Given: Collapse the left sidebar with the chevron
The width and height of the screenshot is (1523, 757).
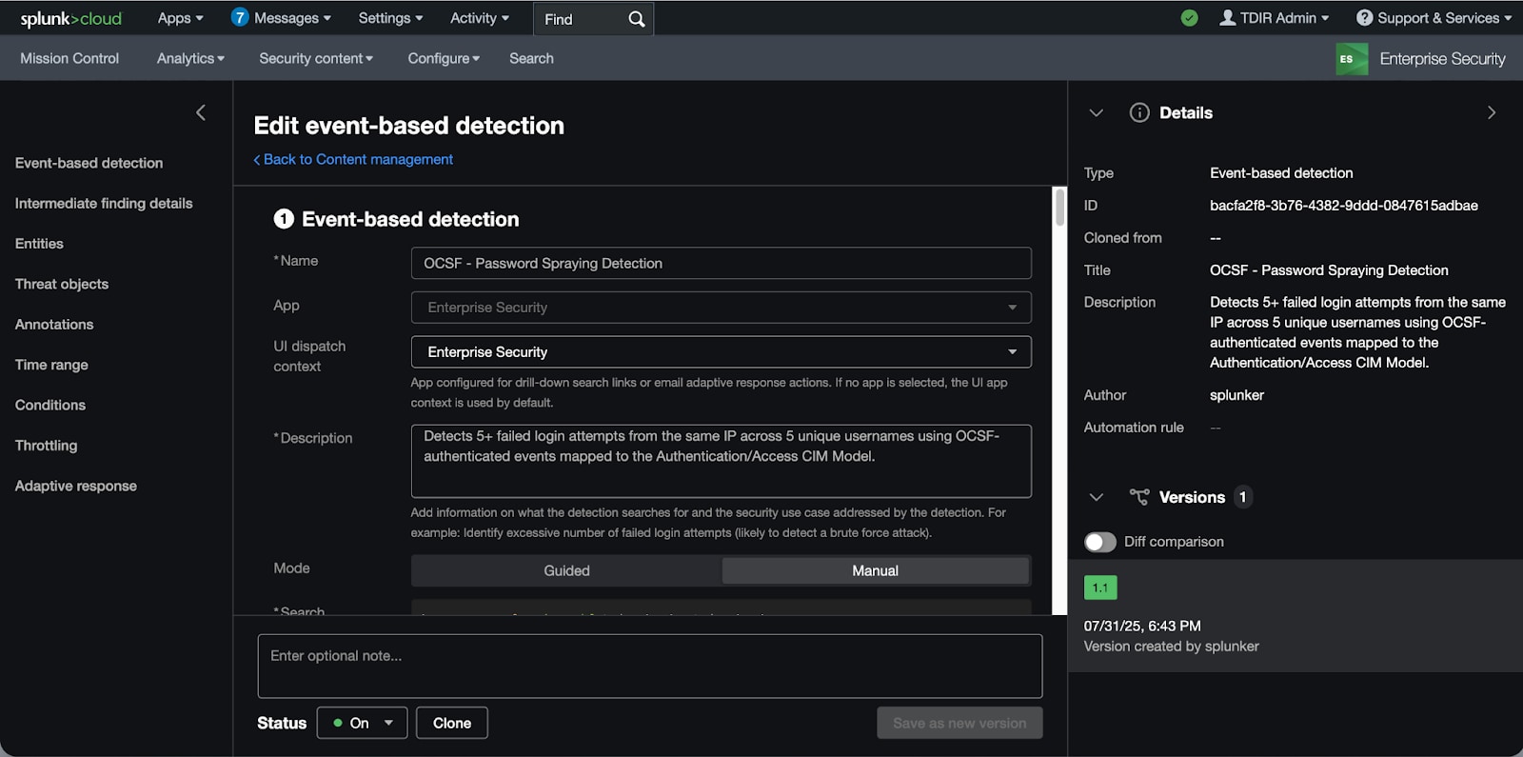Looking at the screenshot, I should [201, 112].
